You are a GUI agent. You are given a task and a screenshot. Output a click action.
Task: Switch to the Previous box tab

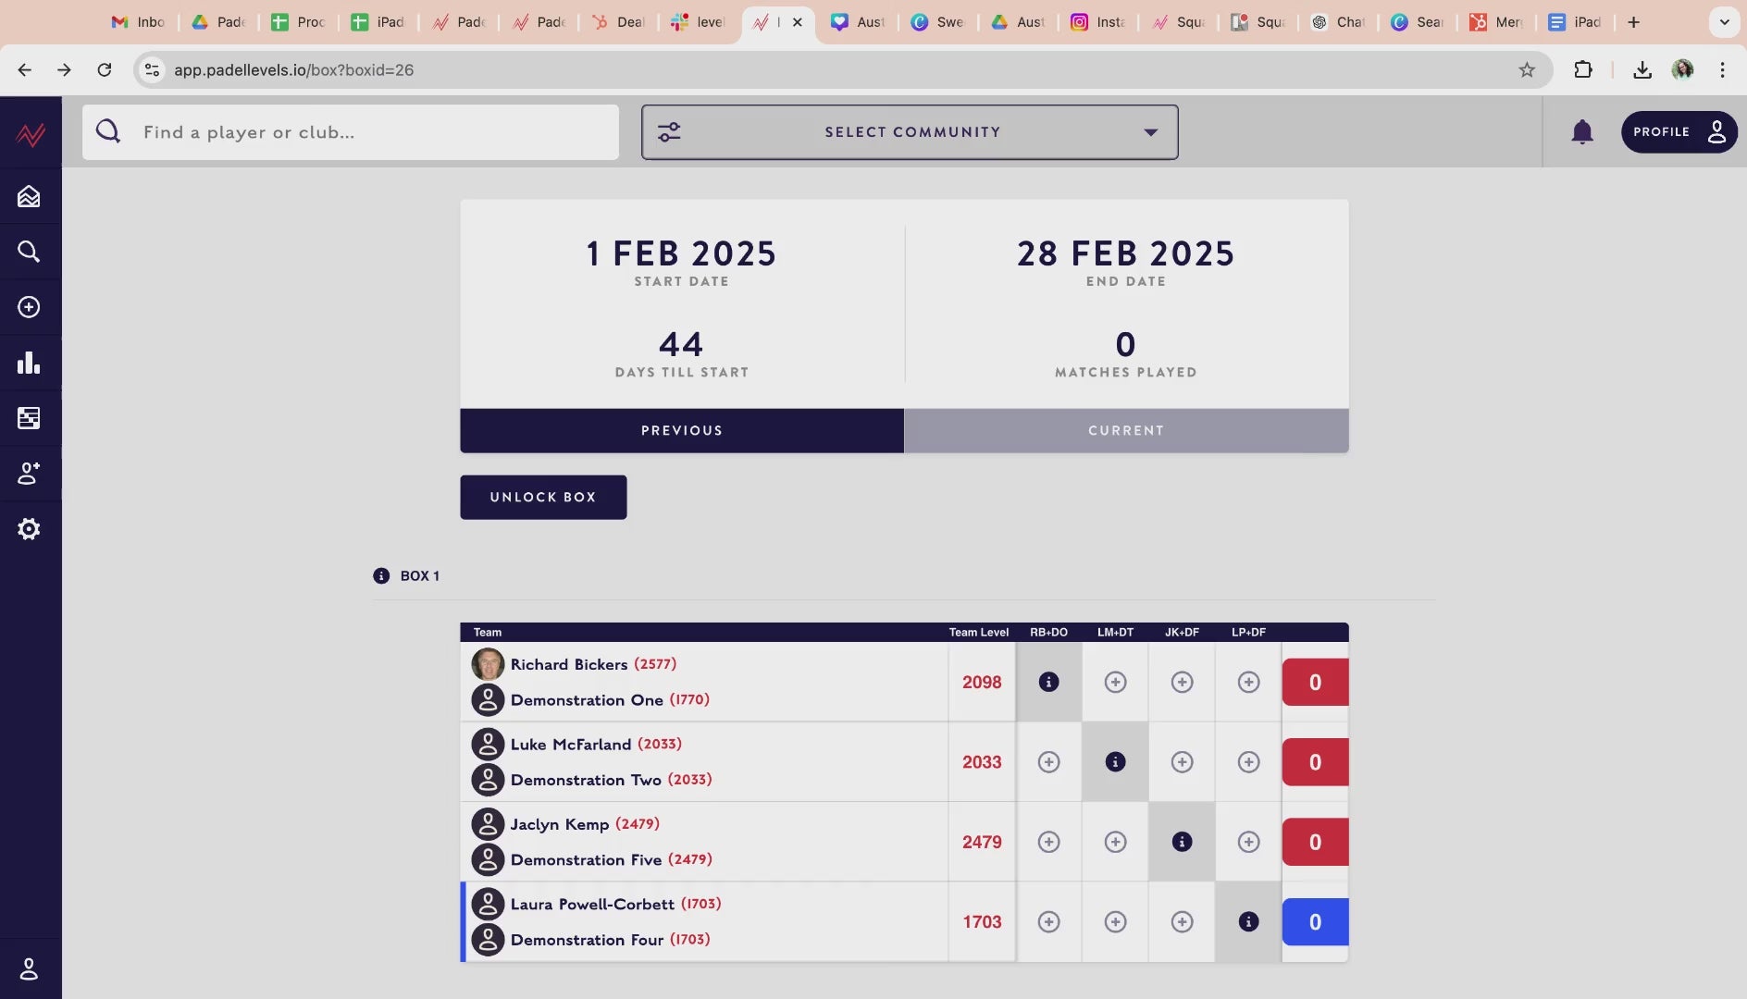click(682, 431)
